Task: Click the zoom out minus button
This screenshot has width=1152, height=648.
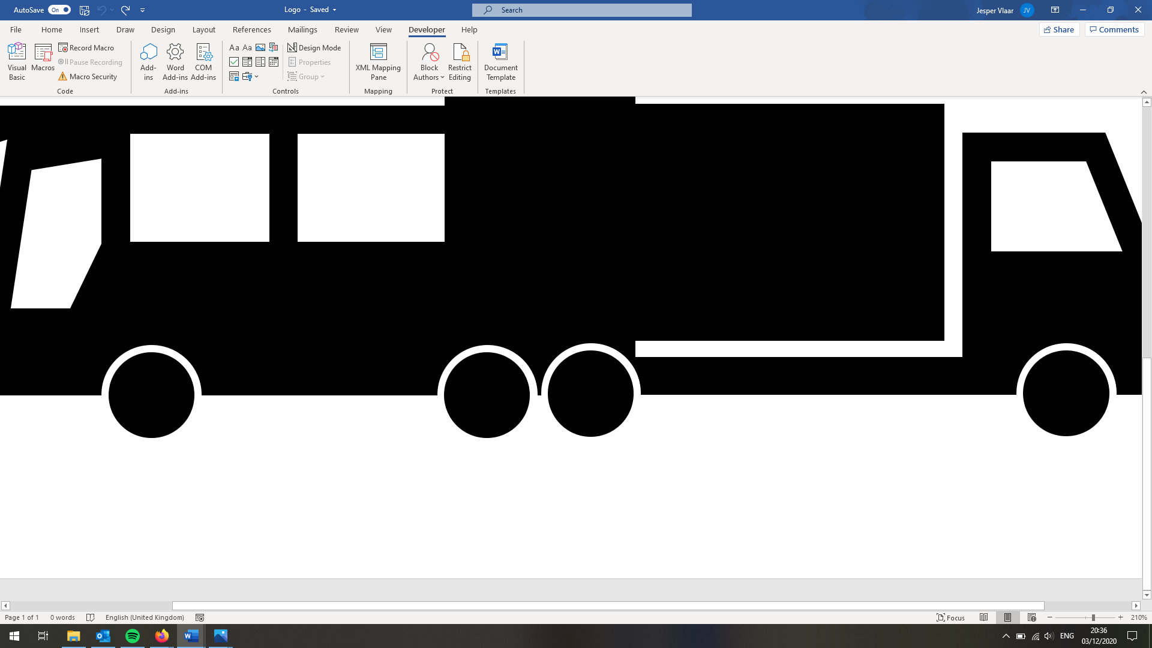Action: (x=1049, y=617)
